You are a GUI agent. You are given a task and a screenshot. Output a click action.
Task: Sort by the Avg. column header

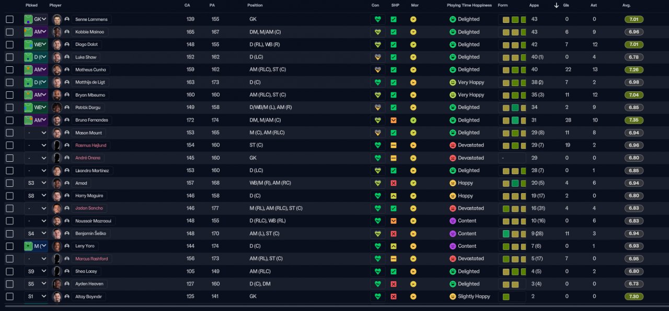pyautogui.click(x=627, y=5)
